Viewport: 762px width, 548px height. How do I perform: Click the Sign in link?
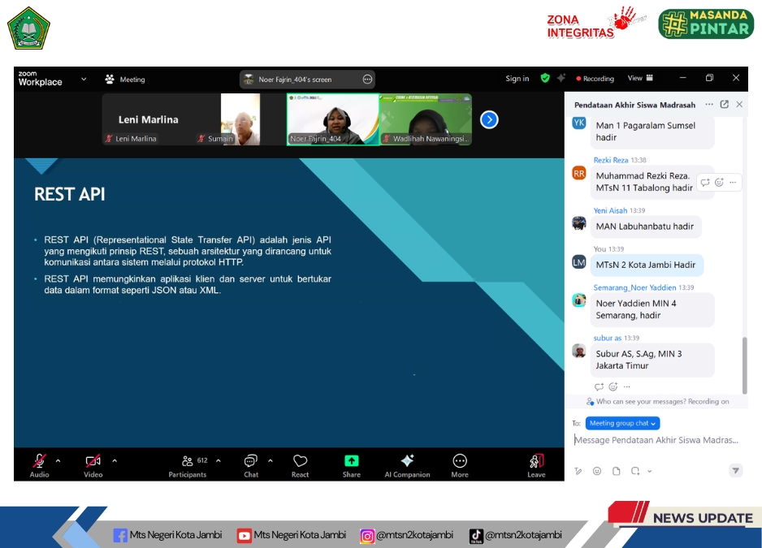tap(517, 79)
